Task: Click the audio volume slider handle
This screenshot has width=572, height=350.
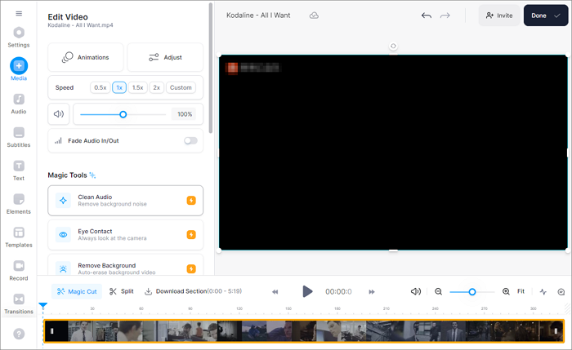Action: (x=123, y=114)
